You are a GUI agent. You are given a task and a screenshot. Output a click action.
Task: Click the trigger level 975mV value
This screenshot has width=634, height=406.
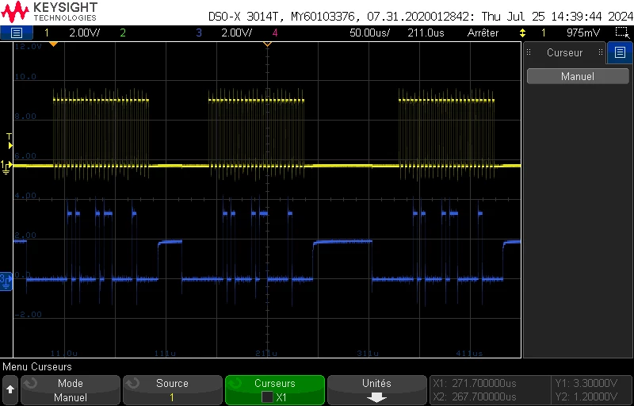tap(583, 33)
